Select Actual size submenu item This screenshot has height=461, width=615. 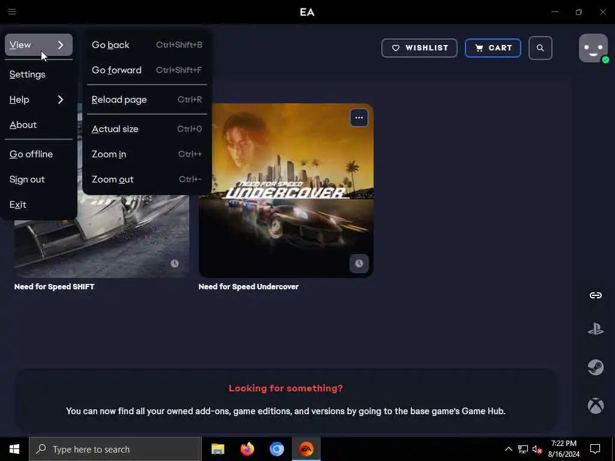click(147, 129)
